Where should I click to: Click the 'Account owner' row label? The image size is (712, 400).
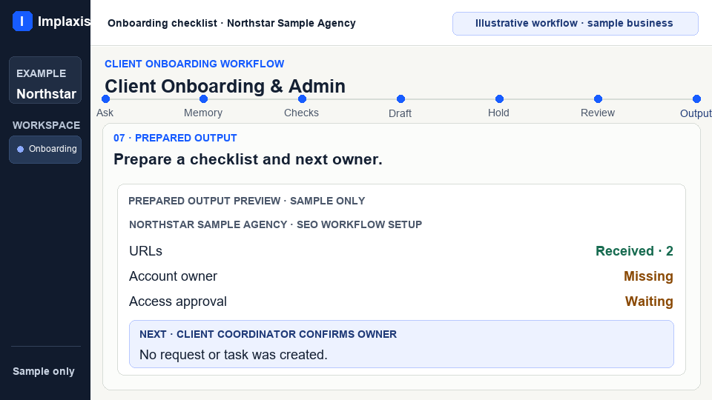[173, 276]
